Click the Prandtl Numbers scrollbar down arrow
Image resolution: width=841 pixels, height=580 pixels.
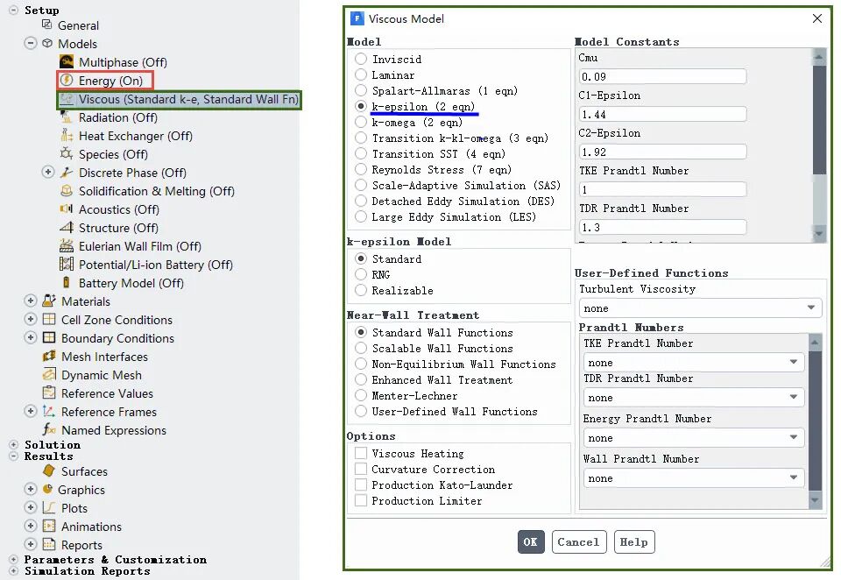coord(815,500)
